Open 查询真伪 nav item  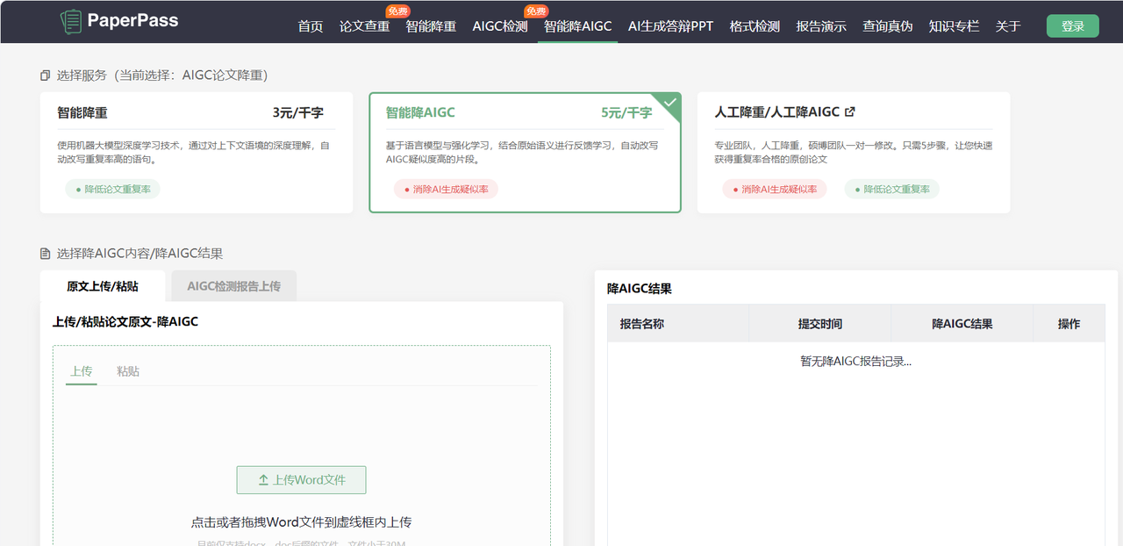pos(887,26)
